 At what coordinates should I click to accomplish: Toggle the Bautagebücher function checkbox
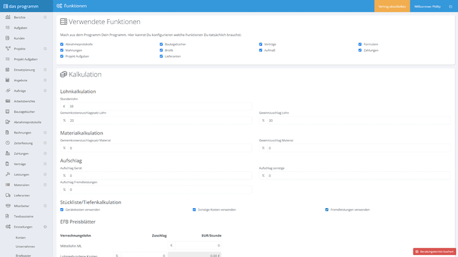pyautogui.click(x=161, y=44)
